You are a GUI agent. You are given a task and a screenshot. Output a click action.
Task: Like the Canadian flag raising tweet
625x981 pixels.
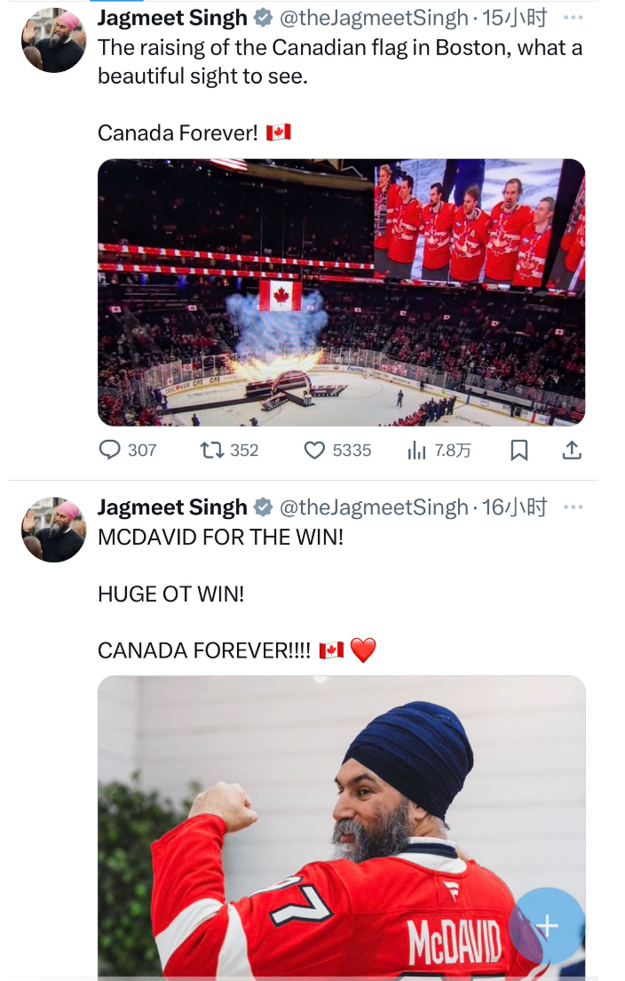315,451
